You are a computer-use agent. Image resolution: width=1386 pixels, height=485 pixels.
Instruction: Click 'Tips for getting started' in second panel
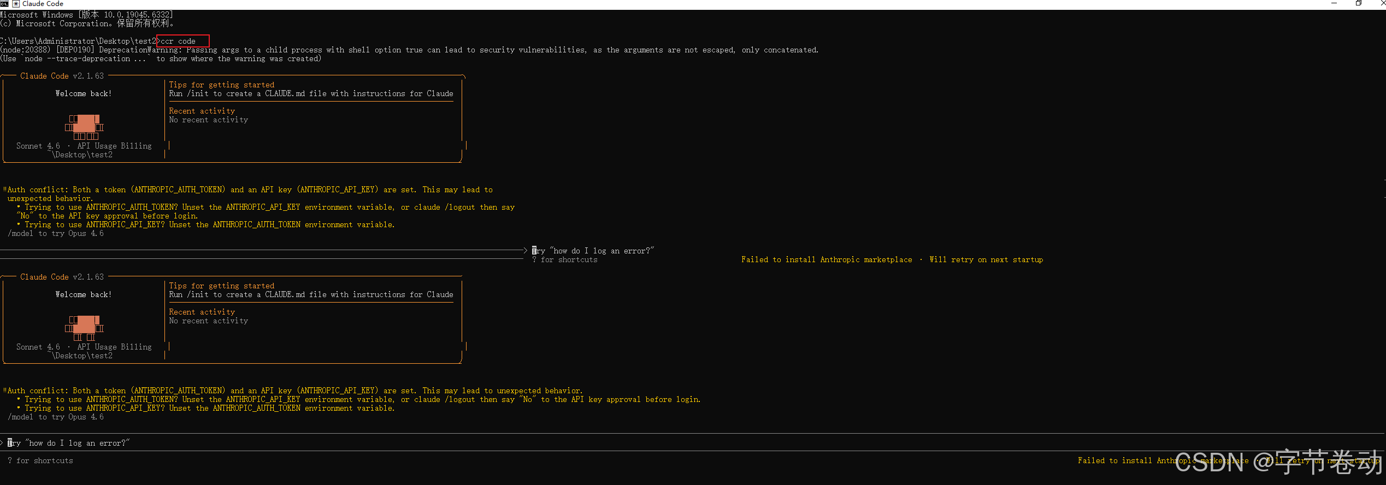point(222,286)
